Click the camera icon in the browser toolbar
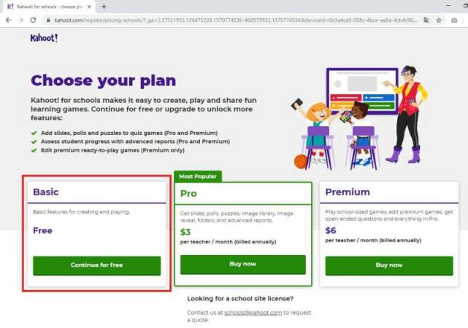Screen dimensions: 468x328 pyautogui.click(x=454, y=20)
